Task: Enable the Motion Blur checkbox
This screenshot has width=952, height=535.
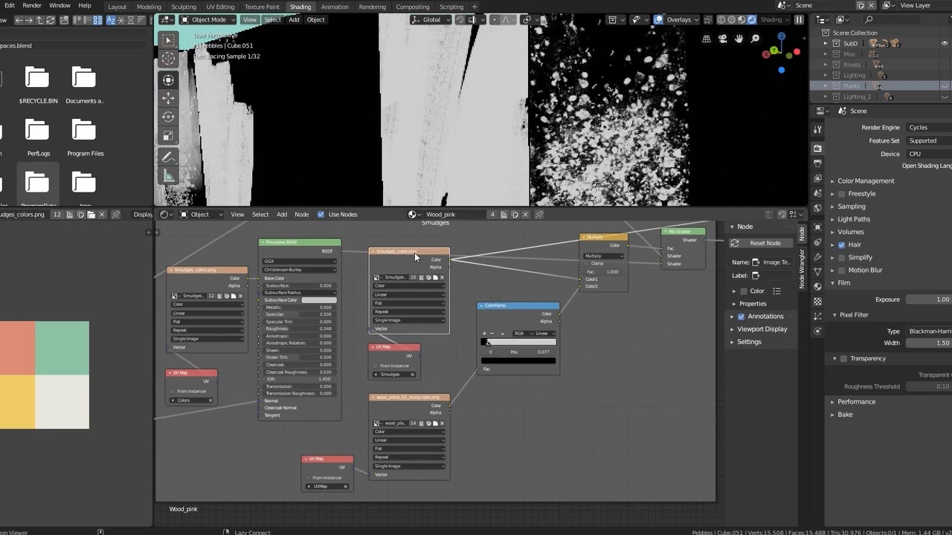Action: 842,270
